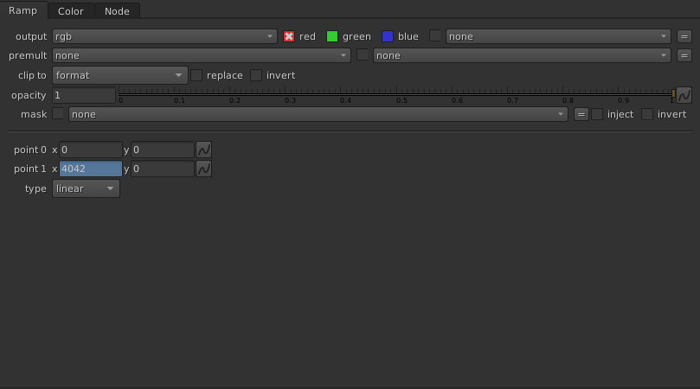Image resolution: width=700 pixels, height=389 pixels.
Task: Toggle the red channel checkbox
Action: (289, 36)
